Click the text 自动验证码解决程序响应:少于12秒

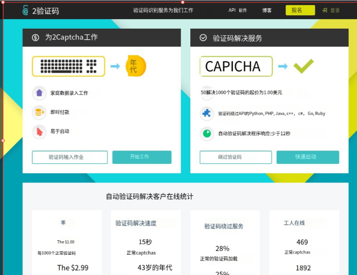(x=254, y=134)
